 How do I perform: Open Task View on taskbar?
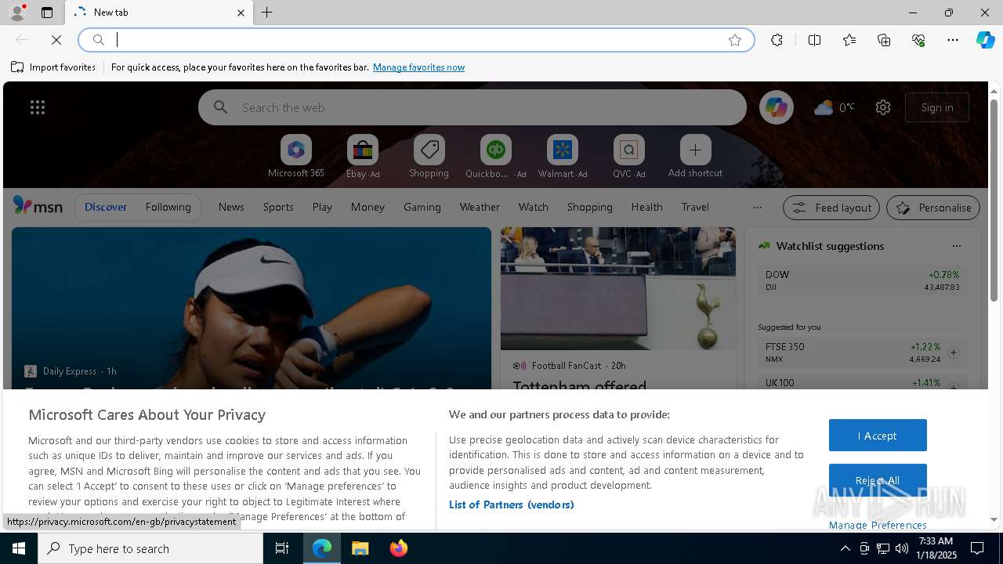(x=282, y=548)
